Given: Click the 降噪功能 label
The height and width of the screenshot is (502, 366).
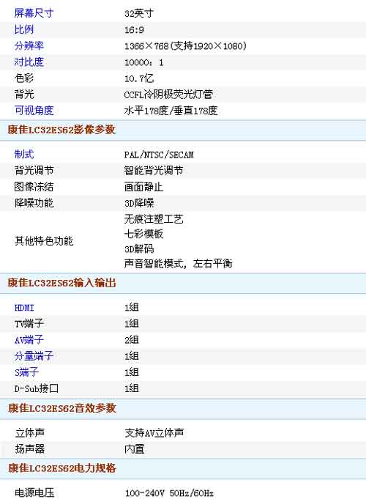Looking at the screenshot, I should tap(34, 203).
